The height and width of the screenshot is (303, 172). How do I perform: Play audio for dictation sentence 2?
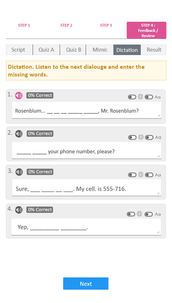pos(19,134)
